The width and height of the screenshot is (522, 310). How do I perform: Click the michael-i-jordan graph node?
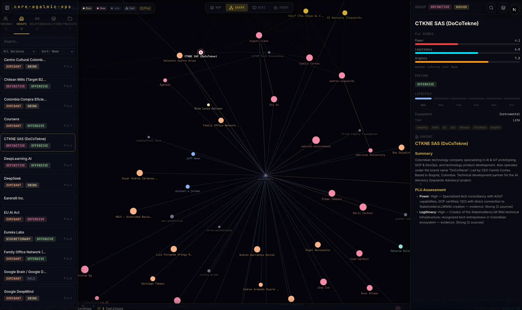[188, 187]
